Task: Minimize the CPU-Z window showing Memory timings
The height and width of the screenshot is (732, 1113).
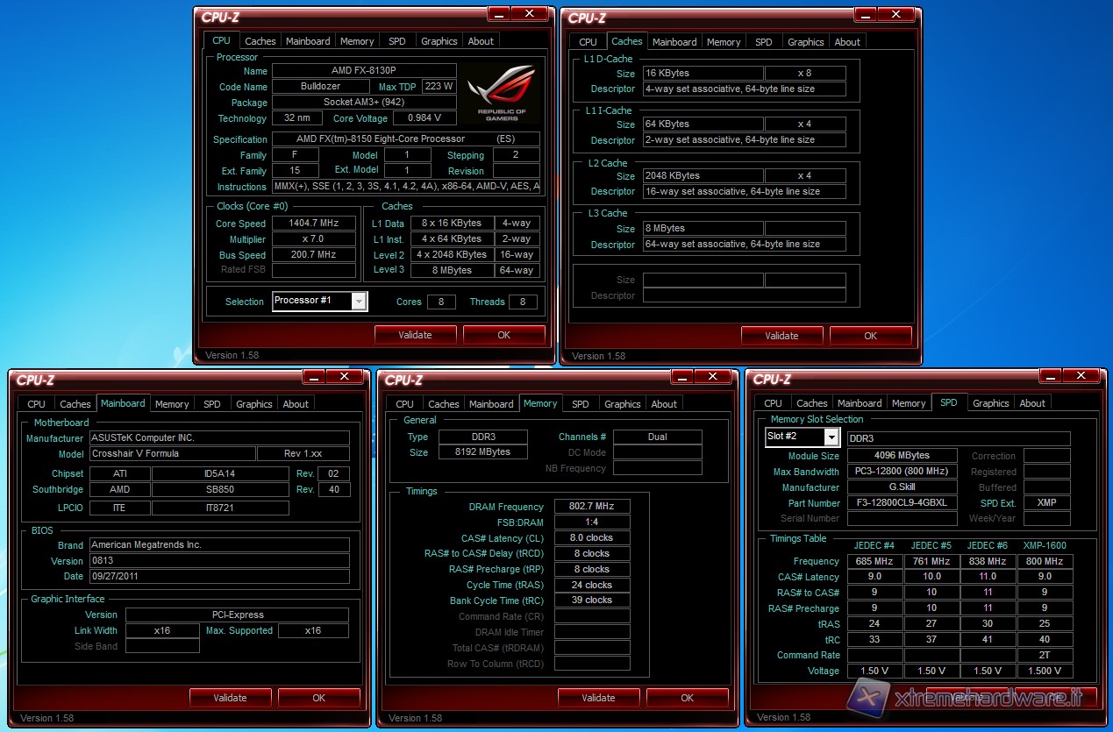Action: (682, 376)
